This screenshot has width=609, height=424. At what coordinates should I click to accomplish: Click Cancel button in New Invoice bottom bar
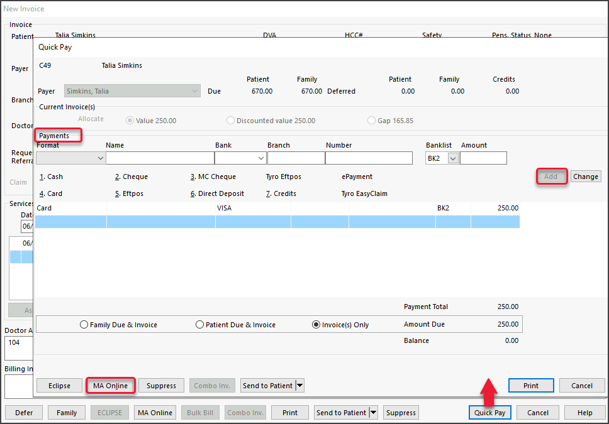pyautogui.click(x=538, y=413)
